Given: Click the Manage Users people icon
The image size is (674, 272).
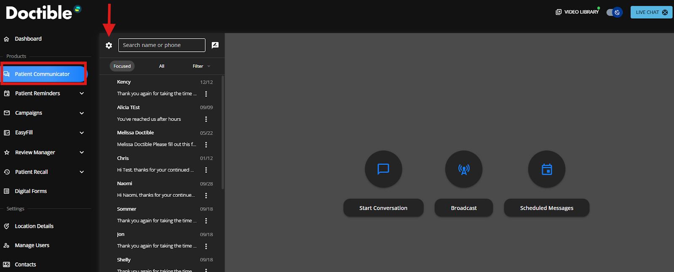Looking at the screenshot, I should (6, 246).
